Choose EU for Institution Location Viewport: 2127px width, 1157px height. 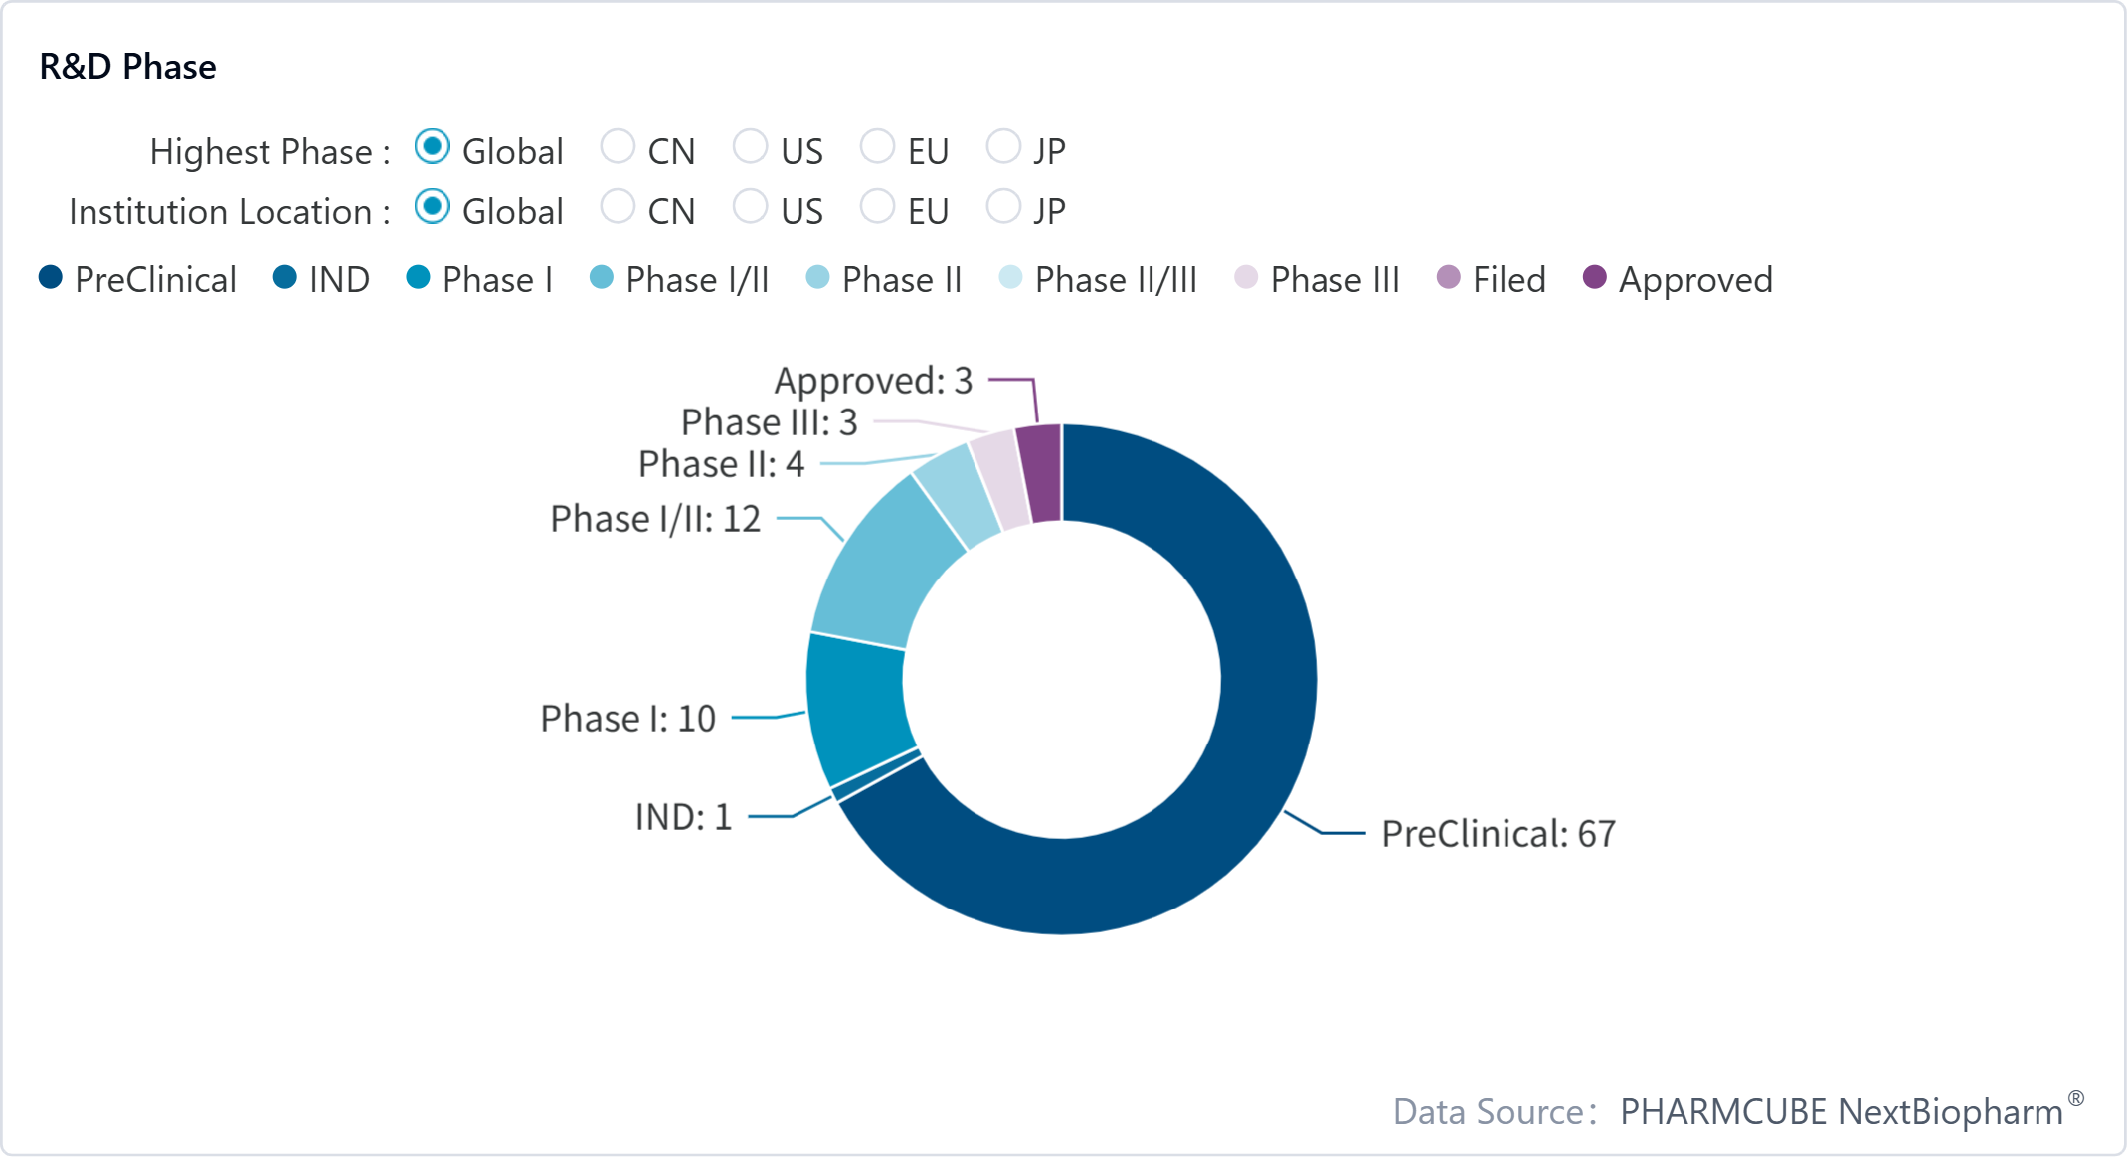point(877,207)
